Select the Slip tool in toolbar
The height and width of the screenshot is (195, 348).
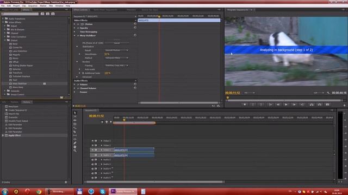[x=75, y=135]
